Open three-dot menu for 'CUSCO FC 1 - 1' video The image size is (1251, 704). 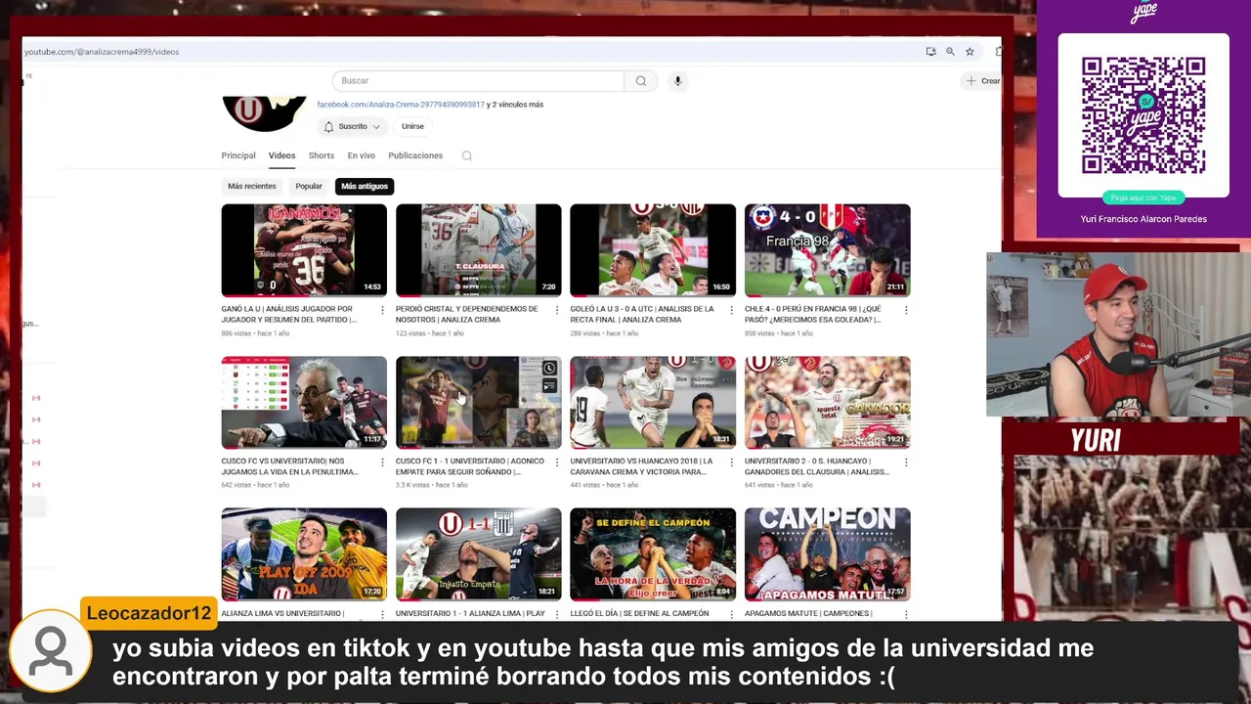click(x=557, y=462)
